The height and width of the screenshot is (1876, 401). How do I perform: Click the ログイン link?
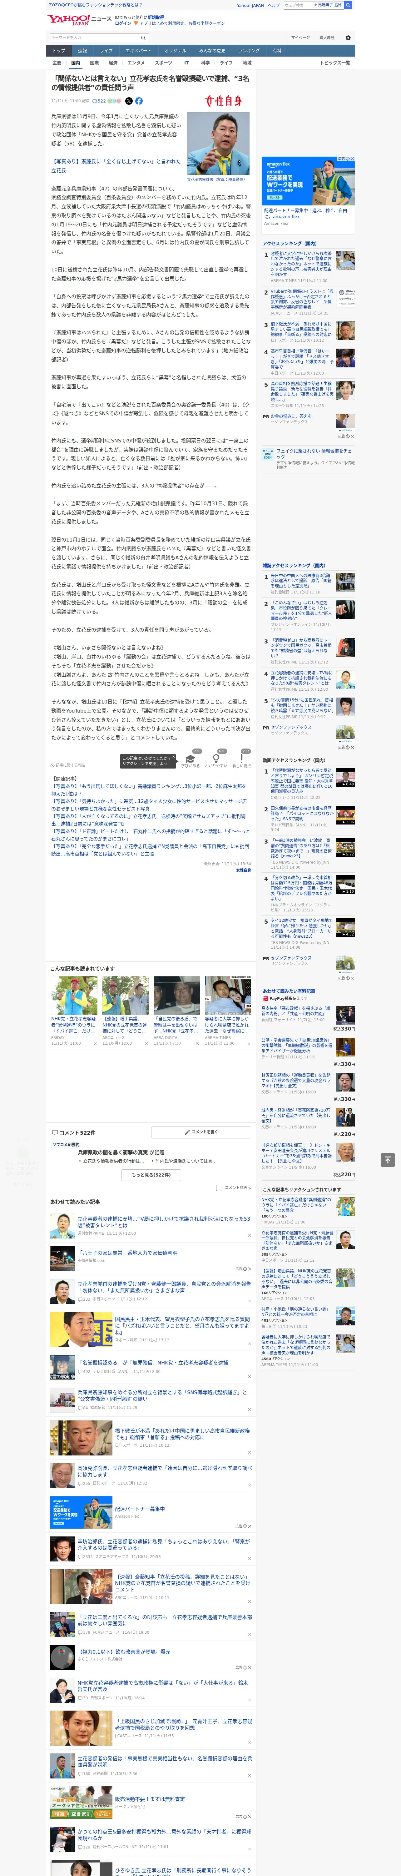123,23
